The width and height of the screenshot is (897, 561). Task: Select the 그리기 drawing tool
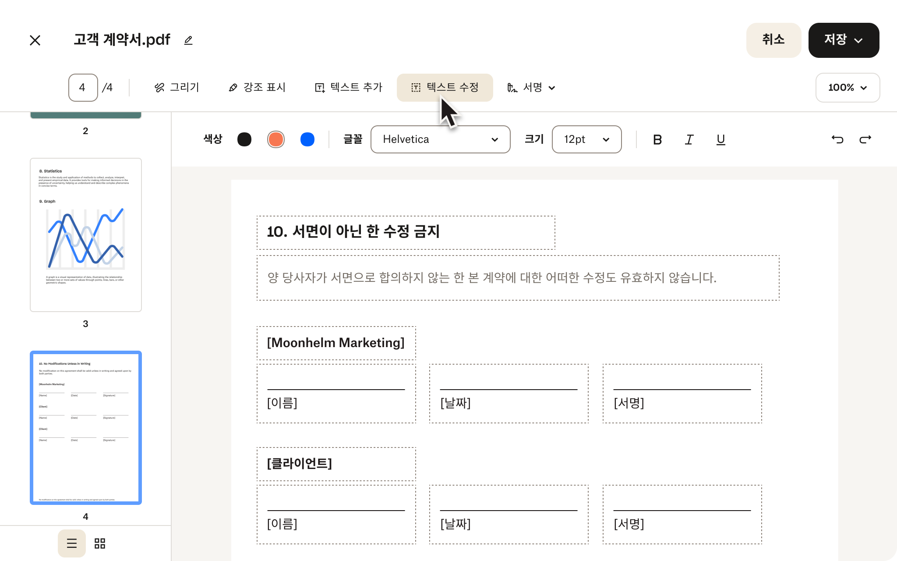177,88
